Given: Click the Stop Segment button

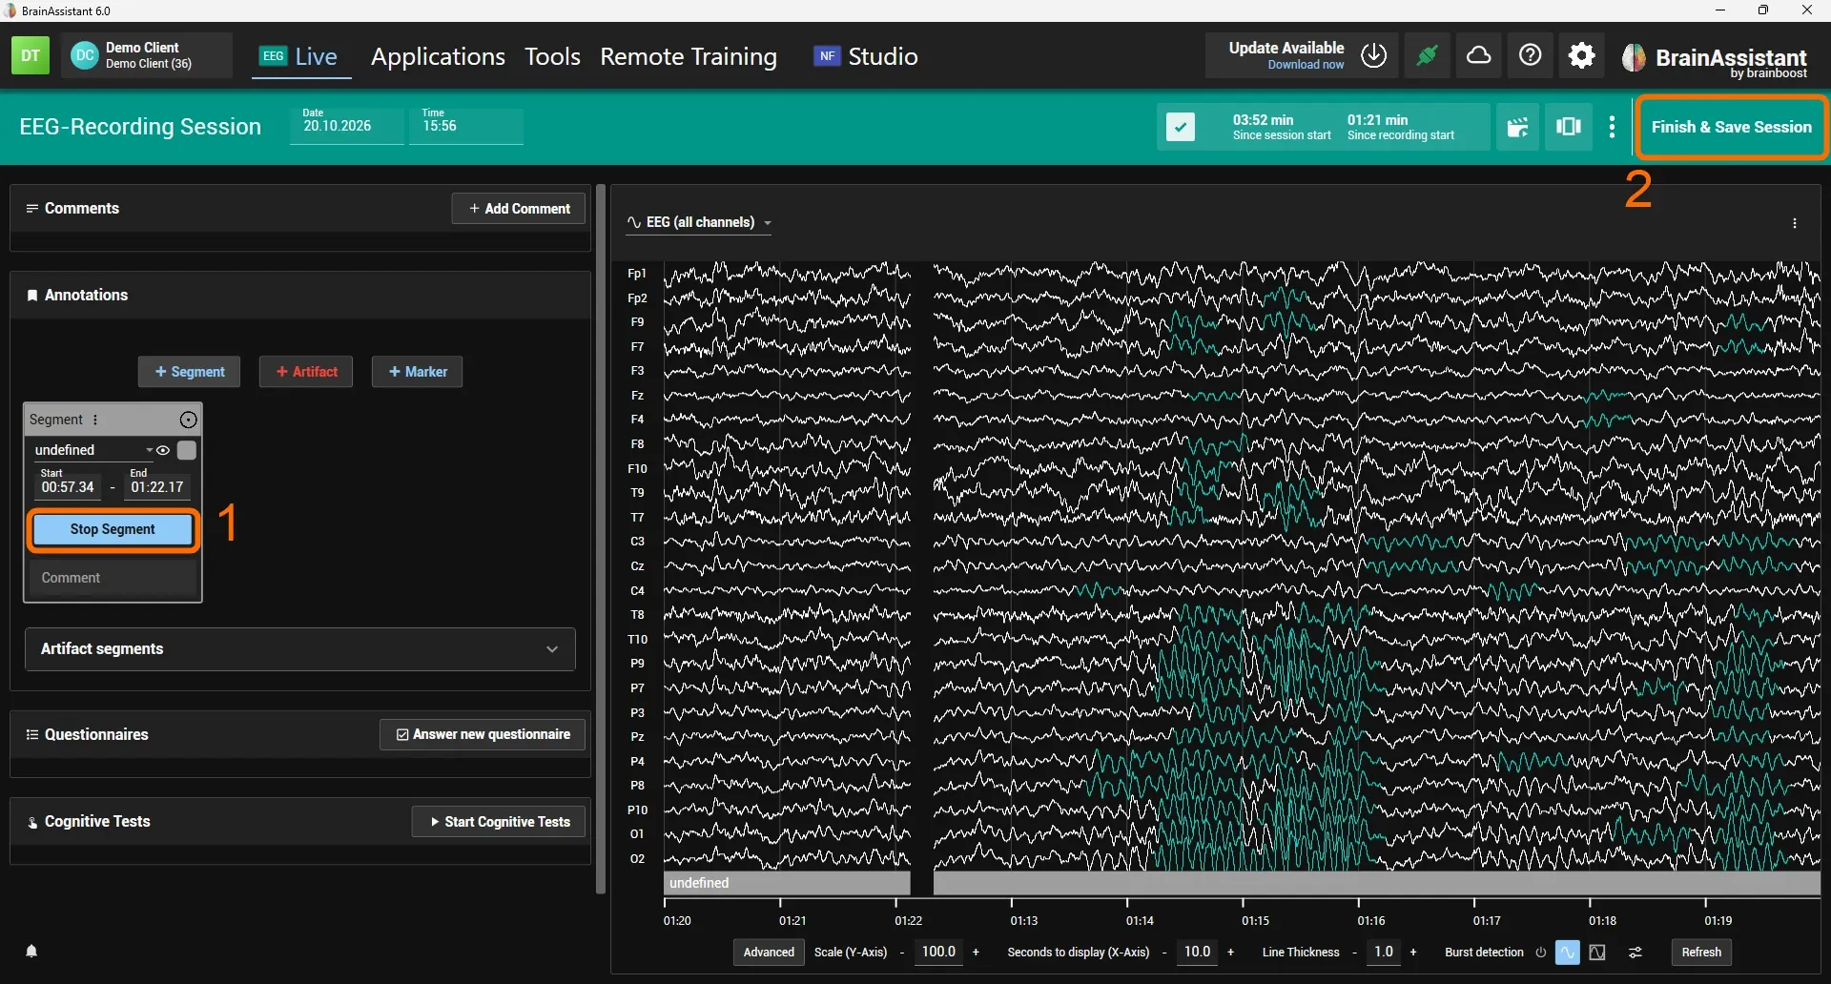Looking at the screenshot, I should coord(113,529).
